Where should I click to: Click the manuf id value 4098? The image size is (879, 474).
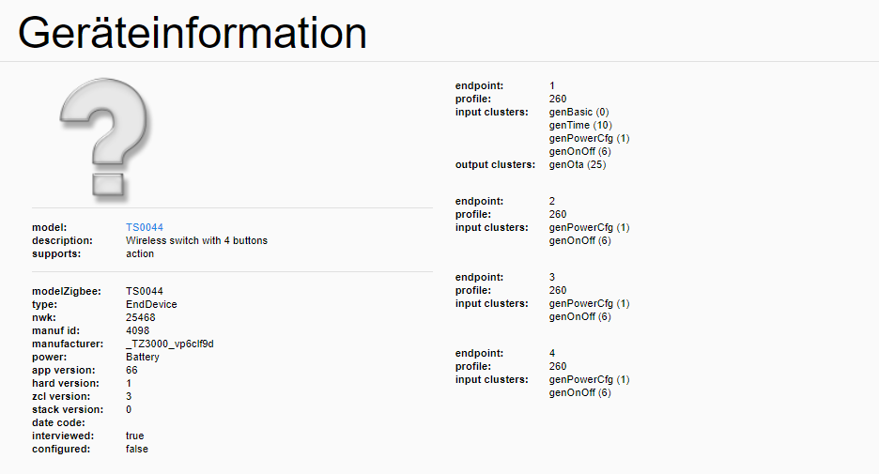pyautogui.click(x=137, y=331)
